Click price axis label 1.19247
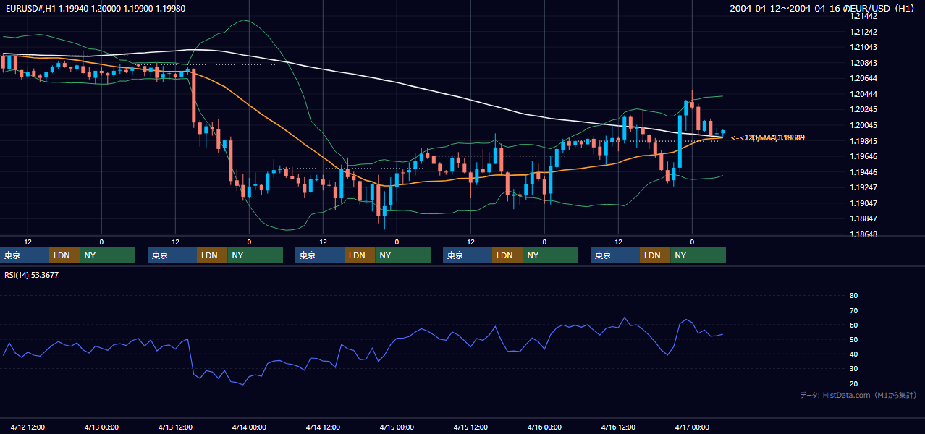 [x=864, y=187]
